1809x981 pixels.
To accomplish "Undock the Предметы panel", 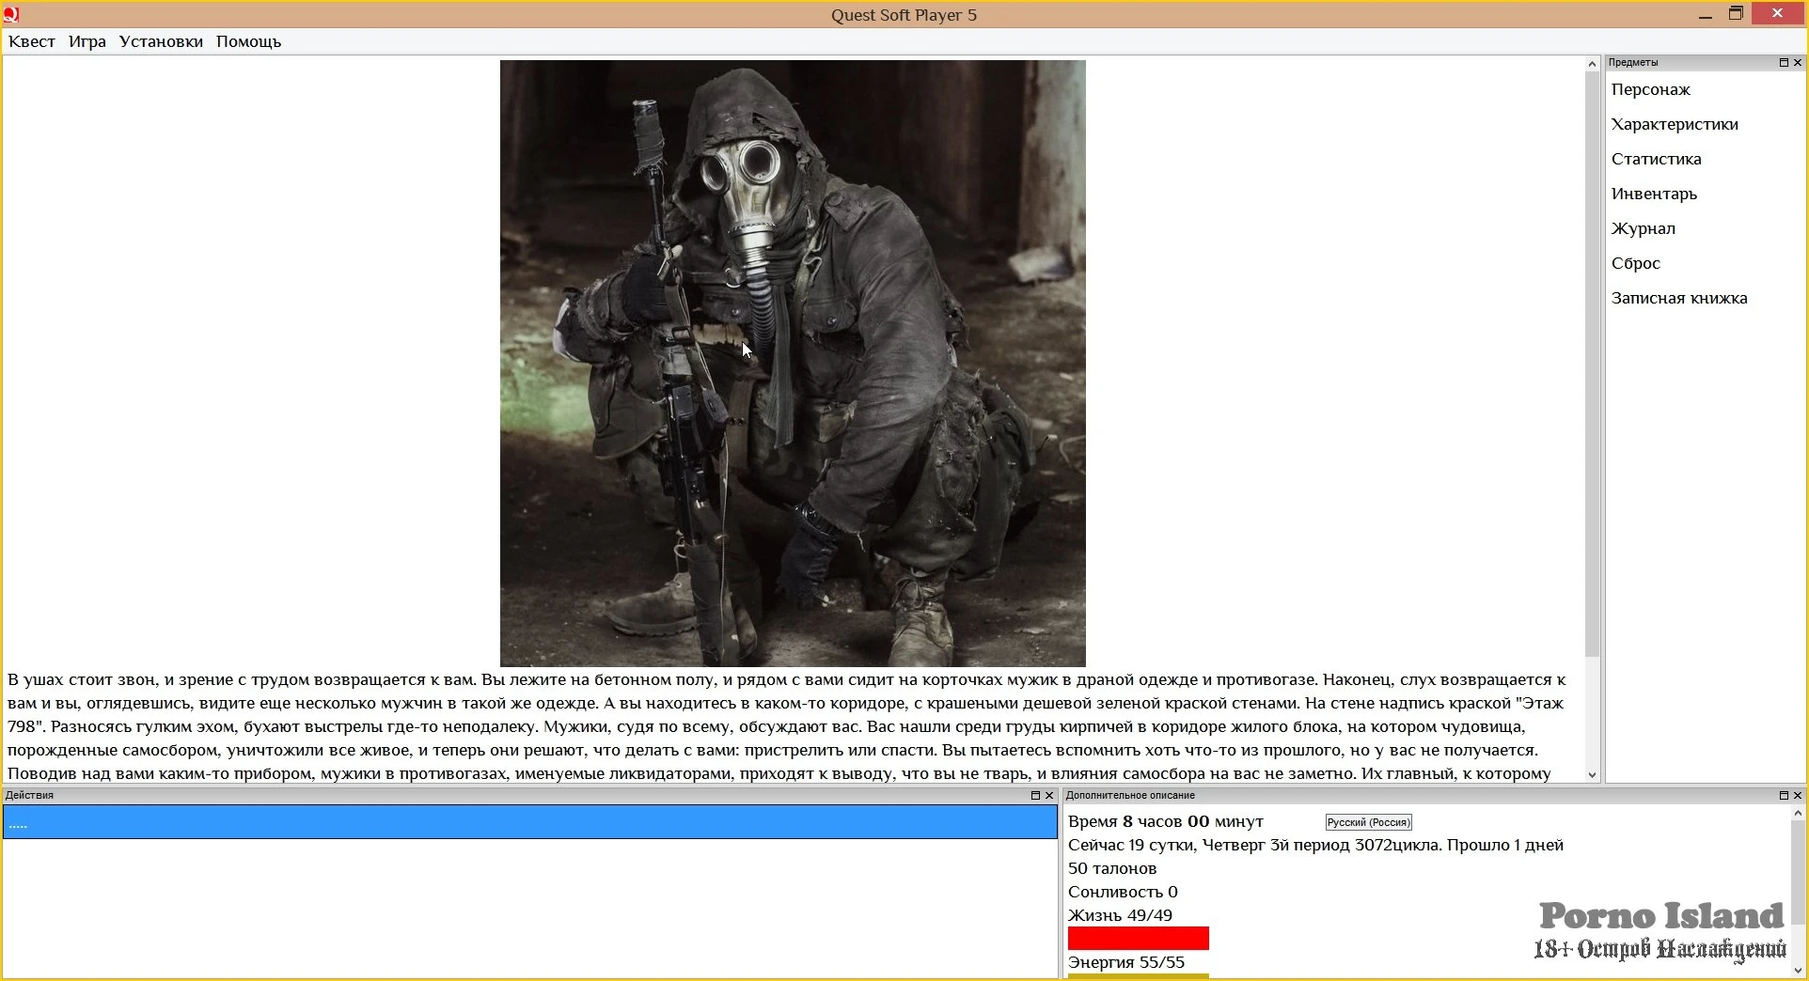I will (1784, 63).
